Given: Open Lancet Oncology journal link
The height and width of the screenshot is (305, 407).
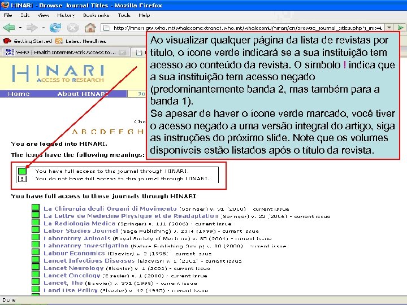Looking at the screenshot, I should pyautogui.click(x=72, y=276).
